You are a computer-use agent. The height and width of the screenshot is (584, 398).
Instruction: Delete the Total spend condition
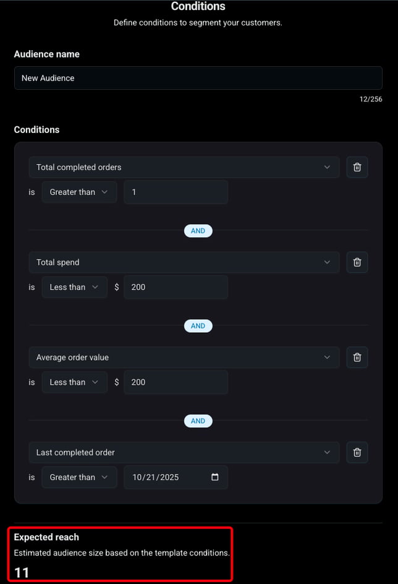(x=357, y=262)
